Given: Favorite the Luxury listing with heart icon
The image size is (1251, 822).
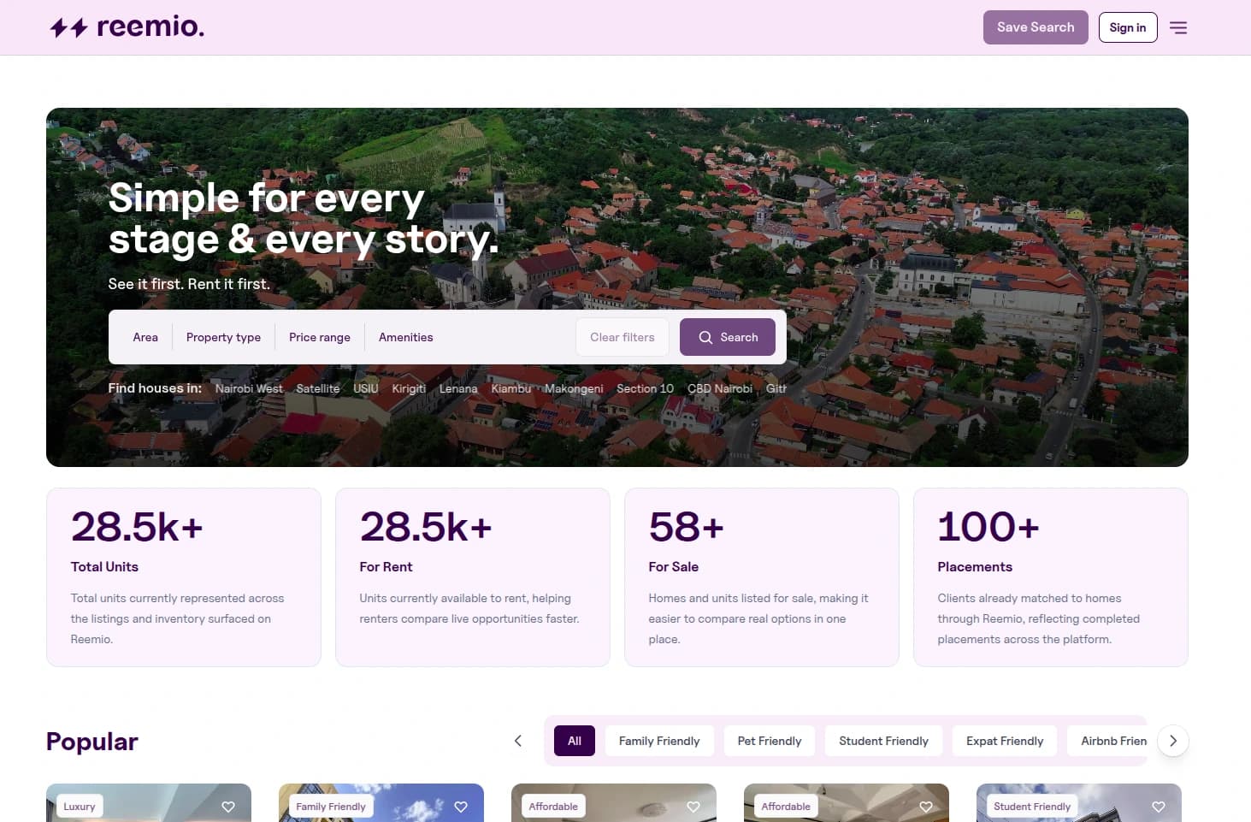Looking at the screenshot, I should coord(228,807).
